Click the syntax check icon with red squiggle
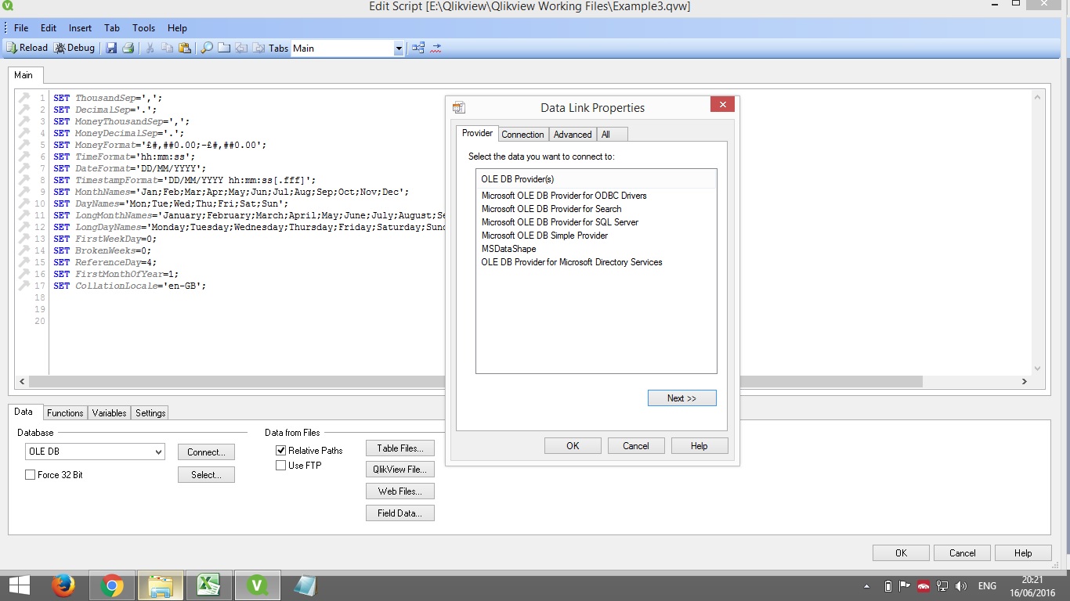 tap(436, 48)
